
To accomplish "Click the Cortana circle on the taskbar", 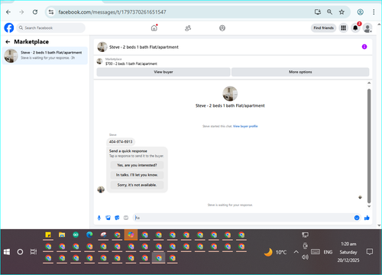I will (20, 252).
